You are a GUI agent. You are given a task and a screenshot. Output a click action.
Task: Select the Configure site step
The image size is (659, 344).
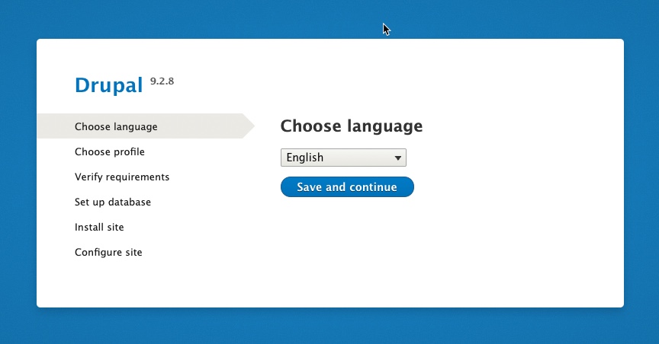click(x=108, y=252)
